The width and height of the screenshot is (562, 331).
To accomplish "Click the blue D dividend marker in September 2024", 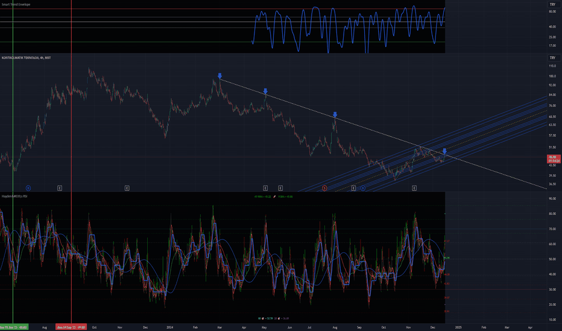I will coord(363,188).
